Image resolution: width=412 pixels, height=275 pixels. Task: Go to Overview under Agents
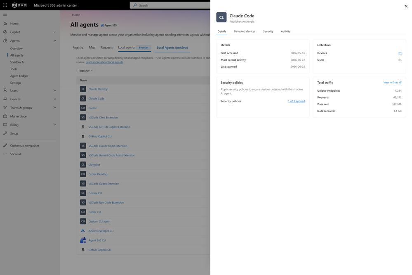(16, 48)
